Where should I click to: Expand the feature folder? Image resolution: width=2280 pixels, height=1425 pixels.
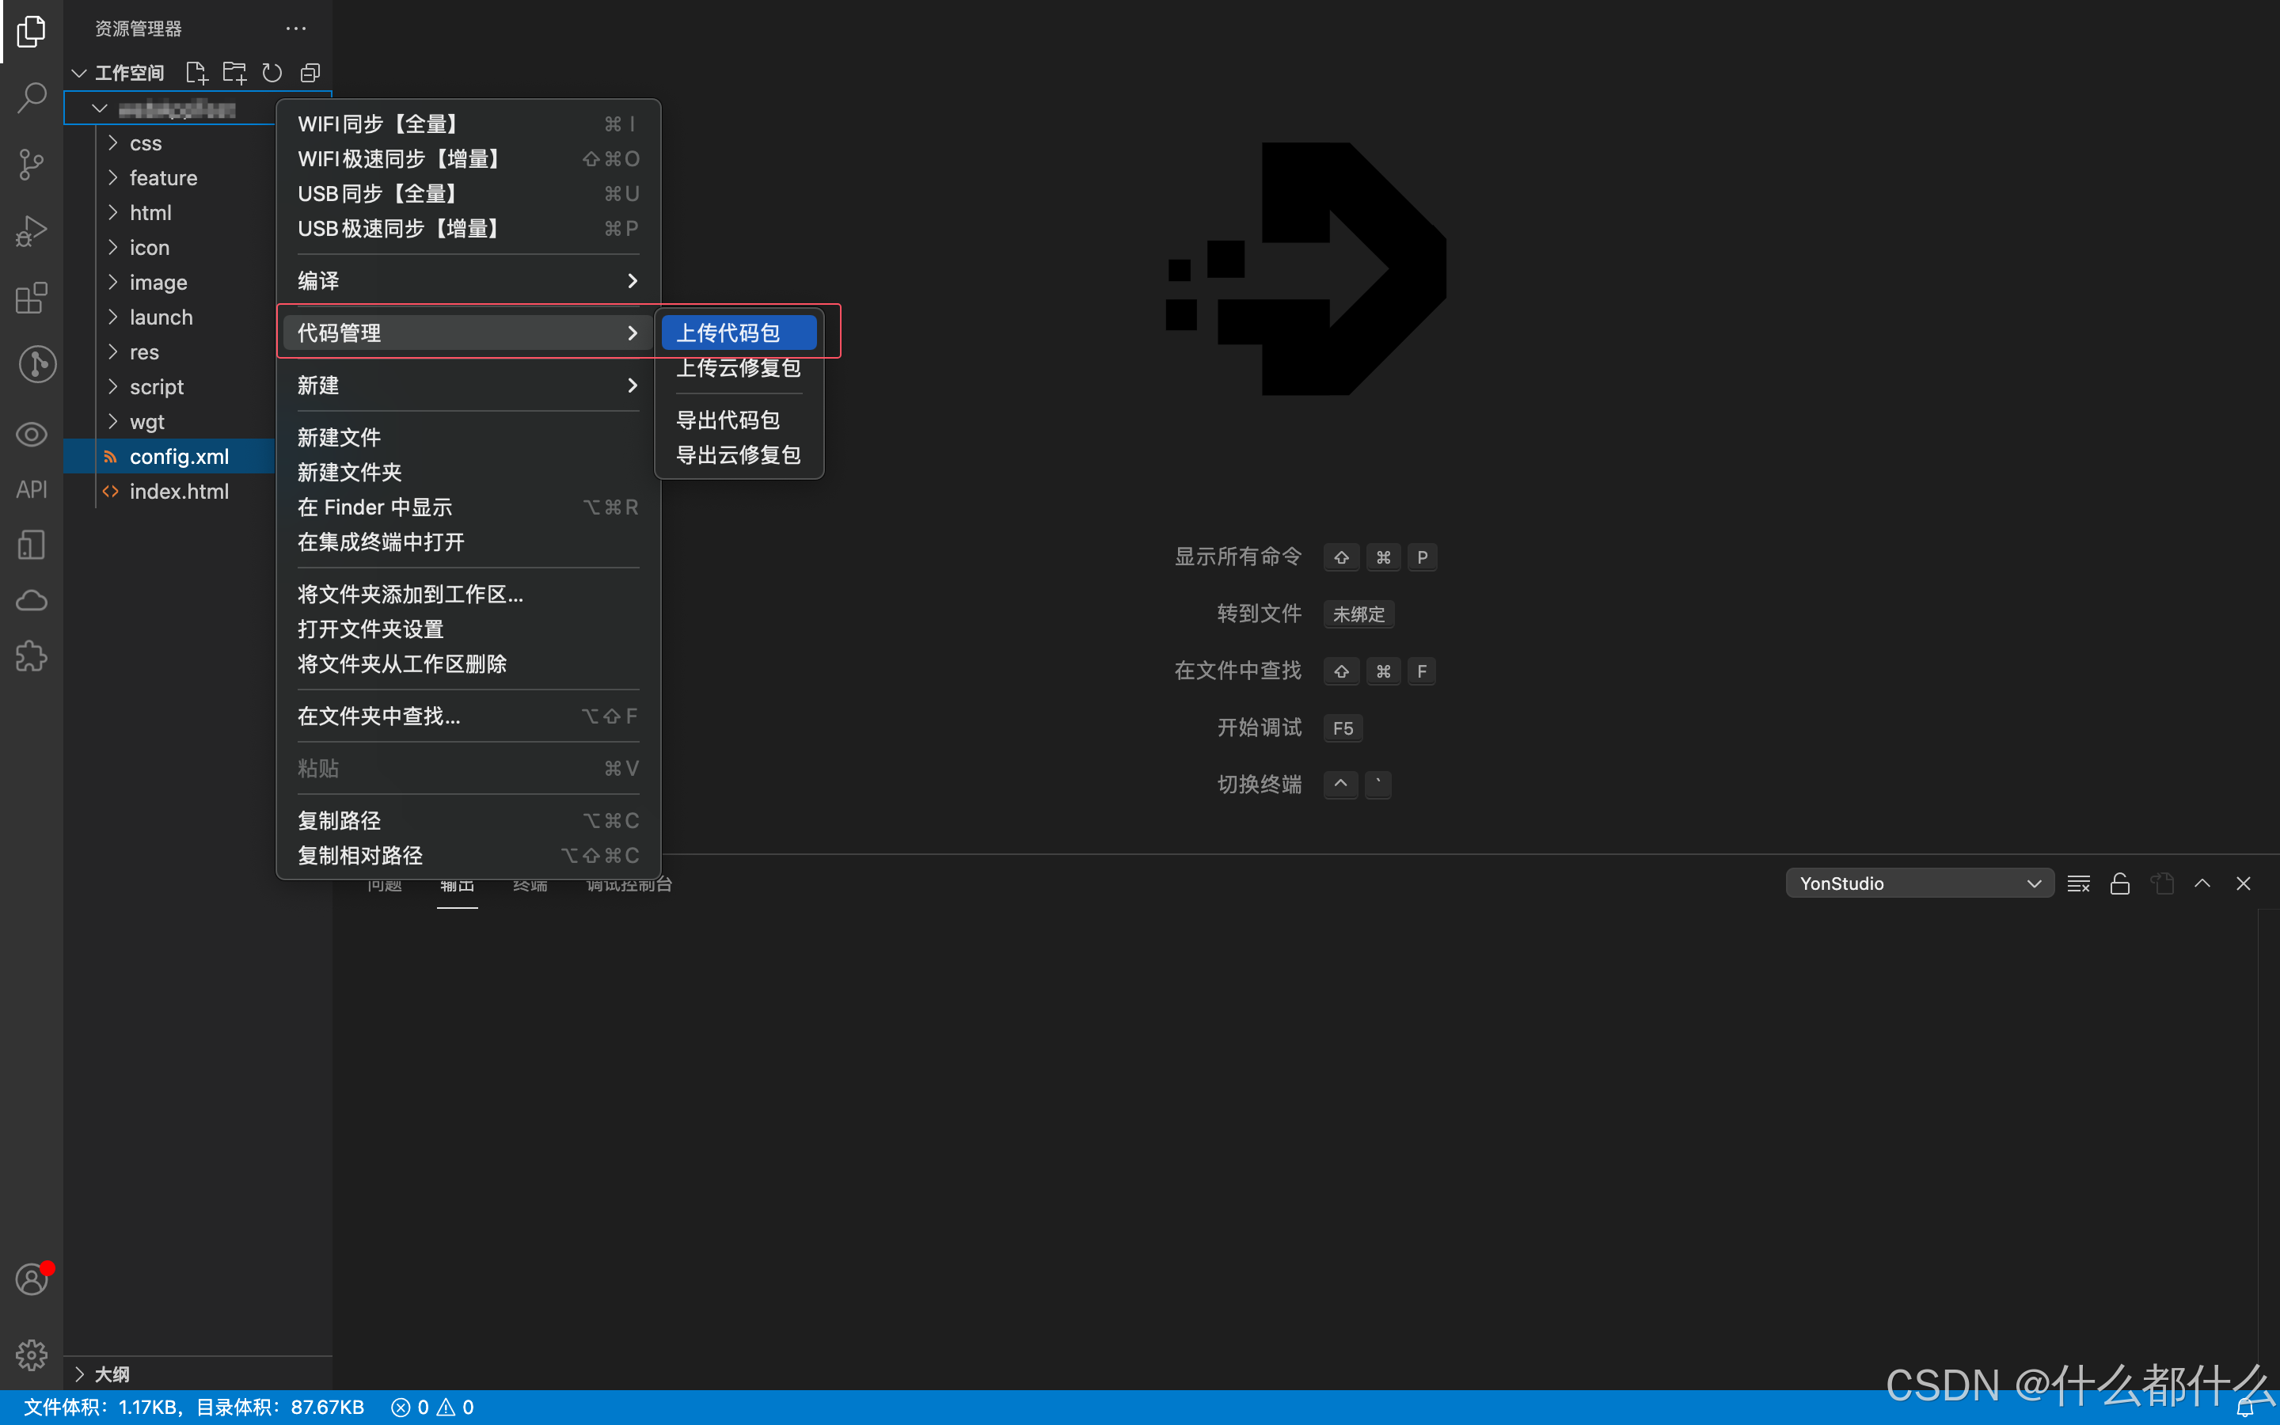[163, 178]
